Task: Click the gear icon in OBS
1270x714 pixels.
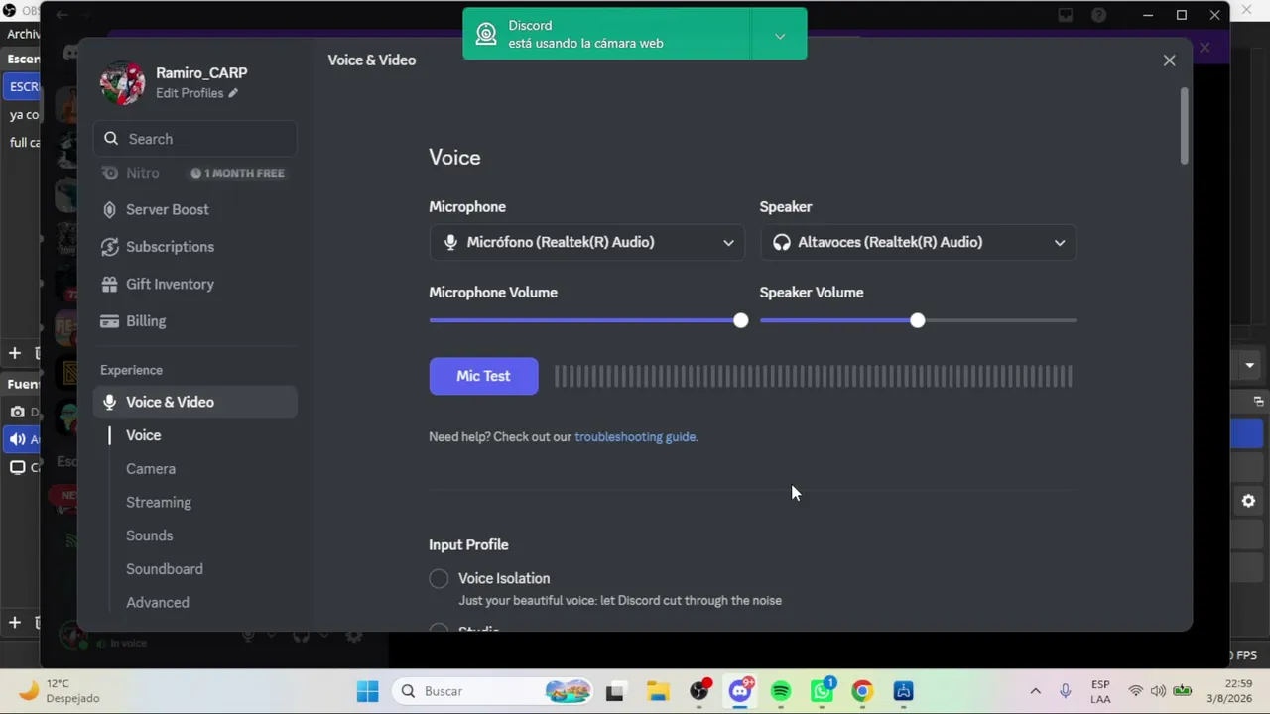Action: pyautogui.click(x=1248, y=502)
